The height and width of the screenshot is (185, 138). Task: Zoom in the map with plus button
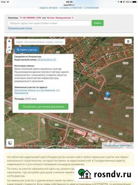(9, 41)
